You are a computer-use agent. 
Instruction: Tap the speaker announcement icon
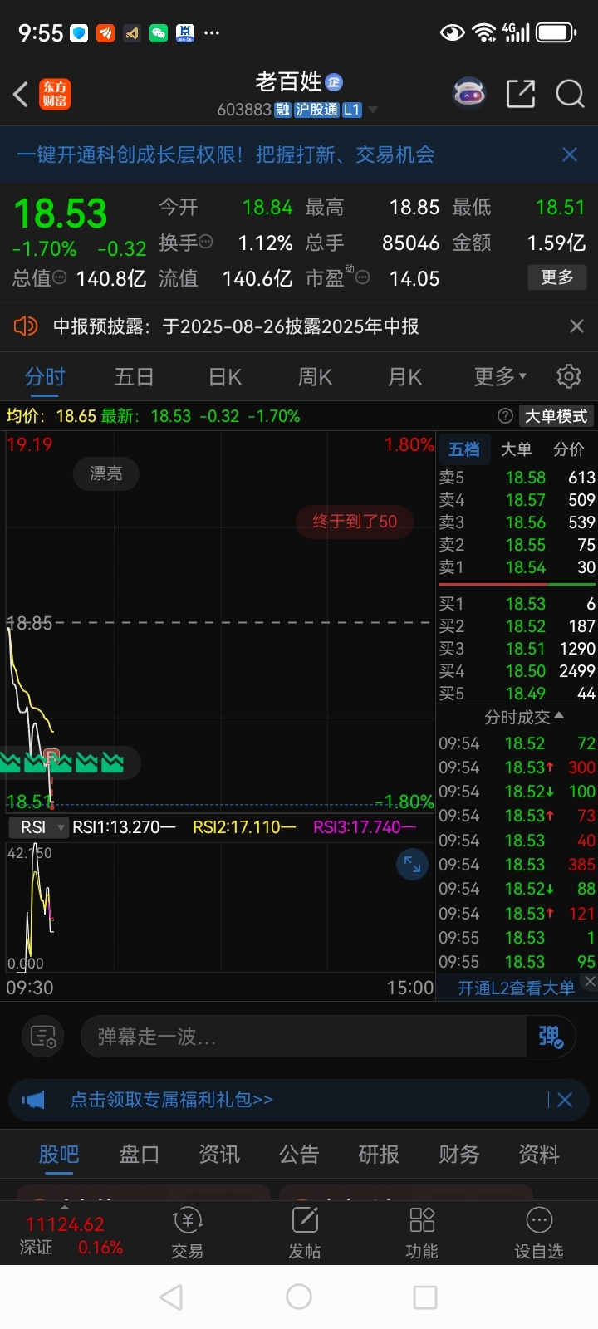pos(26,326)
